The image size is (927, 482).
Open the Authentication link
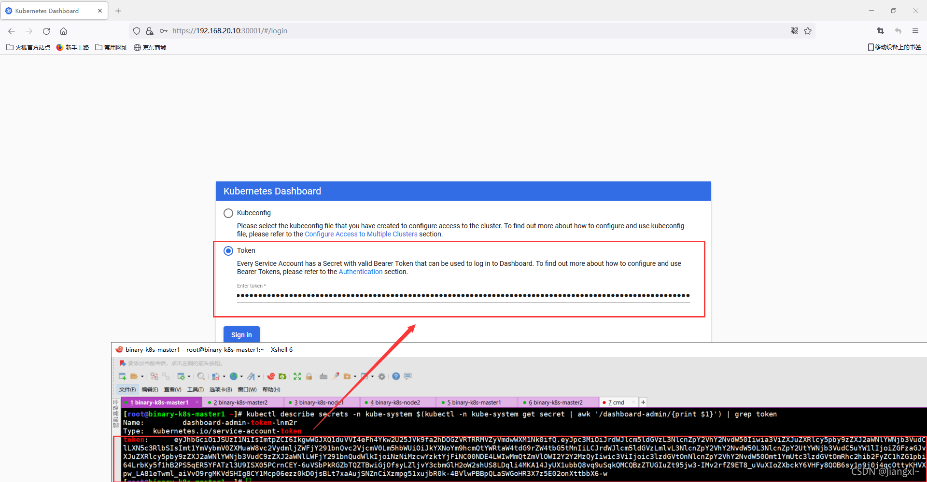click(x=361, y=272)
